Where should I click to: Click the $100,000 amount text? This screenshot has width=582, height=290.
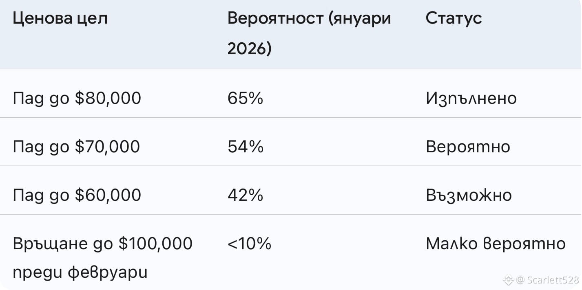pos(155,244)
